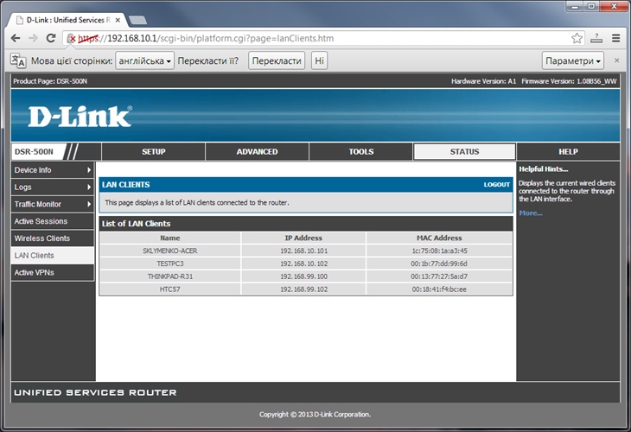Click the browser Back arrow icon
The height and width of the screenshot is (432, 631).
pyautogui.click(x=15, y=38)
